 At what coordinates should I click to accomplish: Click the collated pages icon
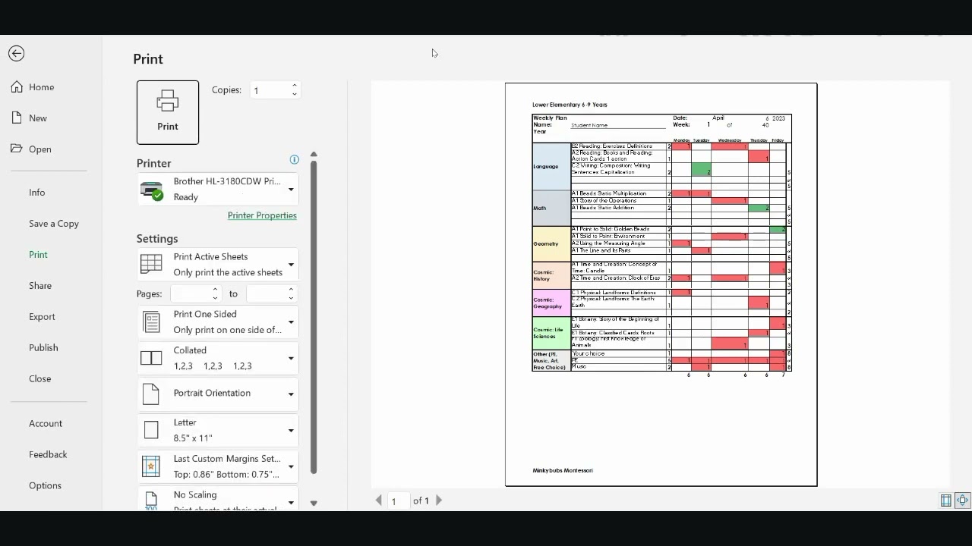click(151, 358)
